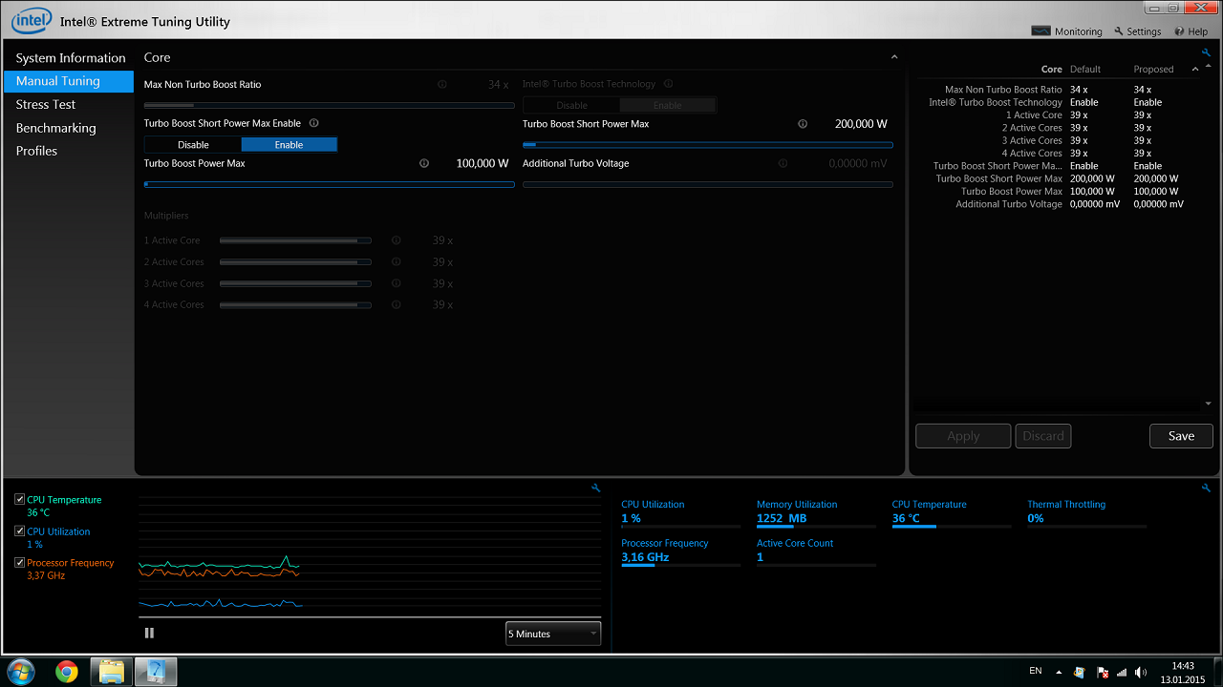
Task: Show info for the Turbo Boost Short Power Max slider
Action: tap(803, 124)
